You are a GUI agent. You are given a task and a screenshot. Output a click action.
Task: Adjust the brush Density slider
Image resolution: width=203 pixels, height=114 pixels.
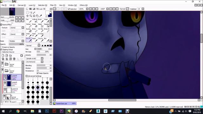click(x=44, y=55)
